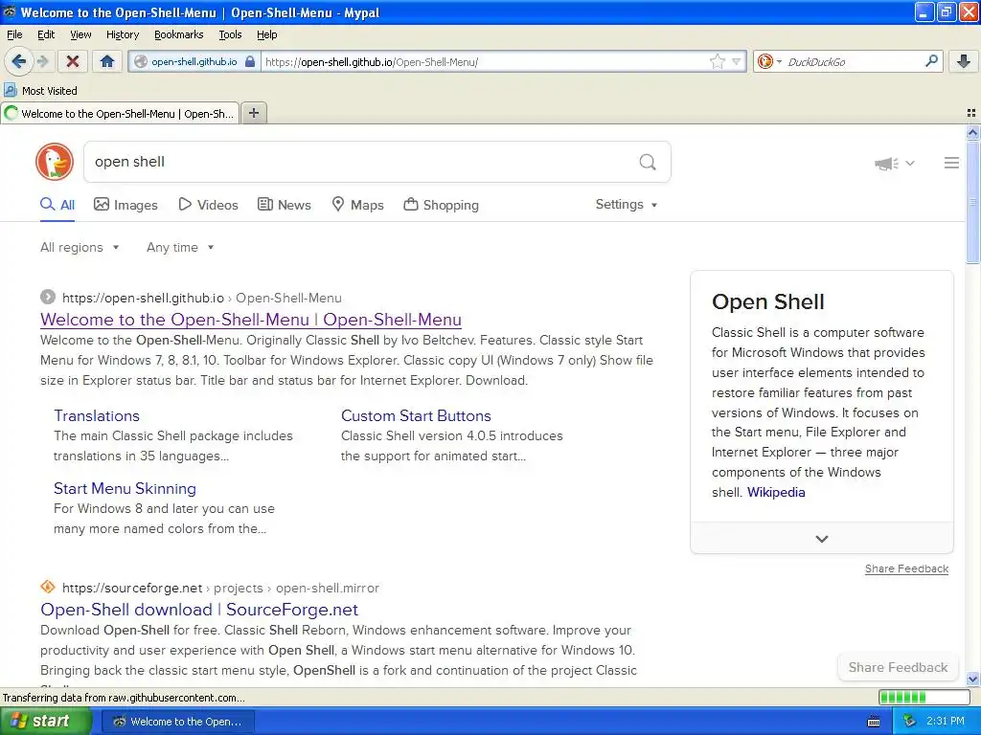Open the Edit menu
This screenshot has height=735, width=981.
click(46, 34)
